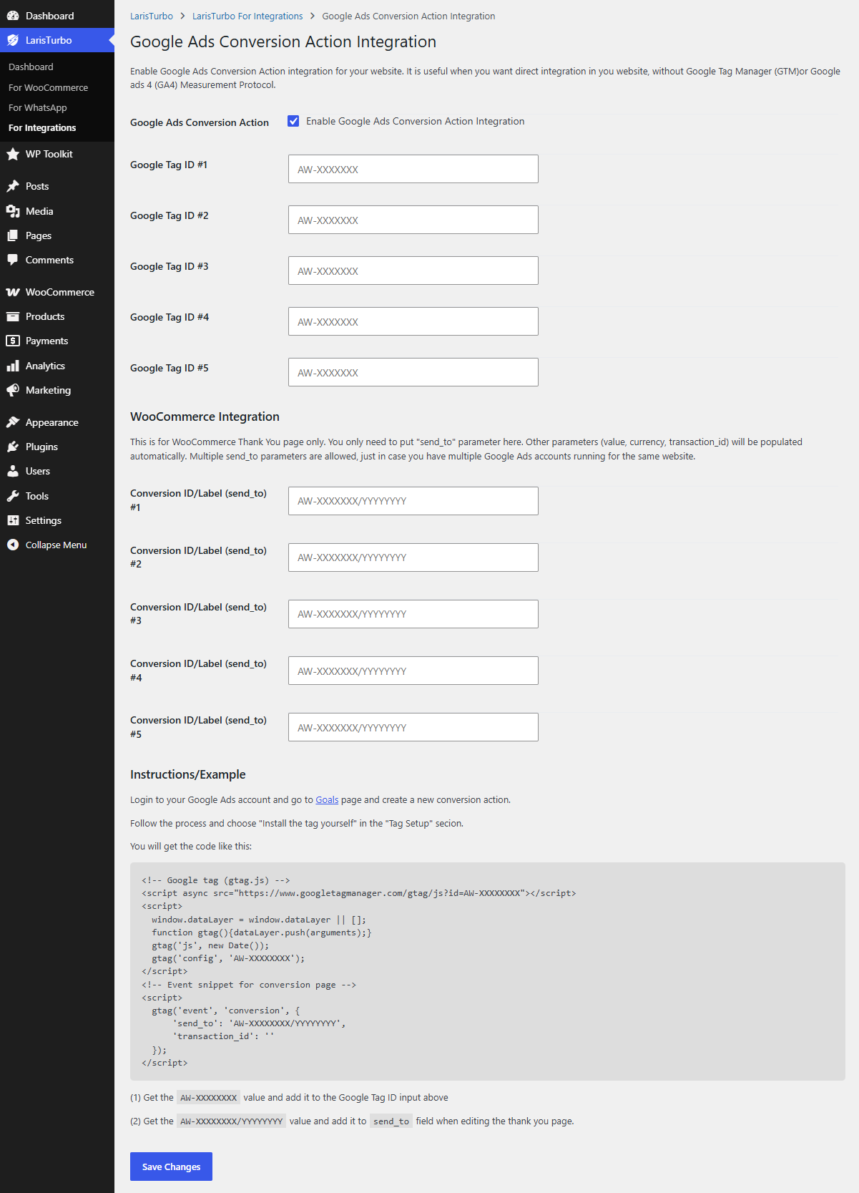Click the Dashboard gauge icon in sidebar
Screen dimensions: 859x1193
[x=13, y=16]
